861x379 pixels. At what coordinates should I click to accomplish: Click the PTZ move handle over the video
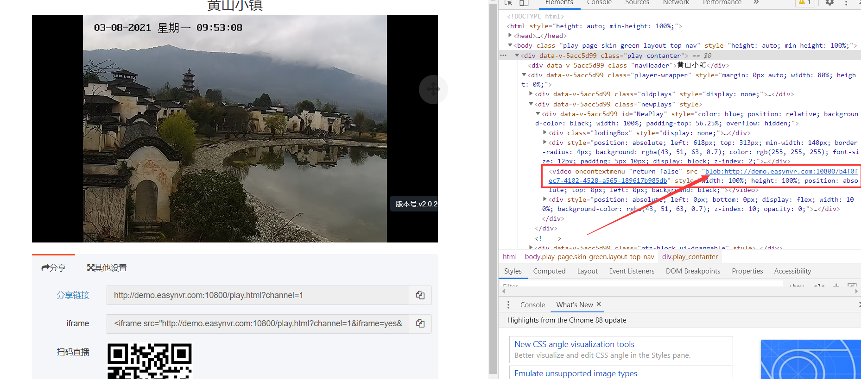pyautogui.click(x=433, y=89)
